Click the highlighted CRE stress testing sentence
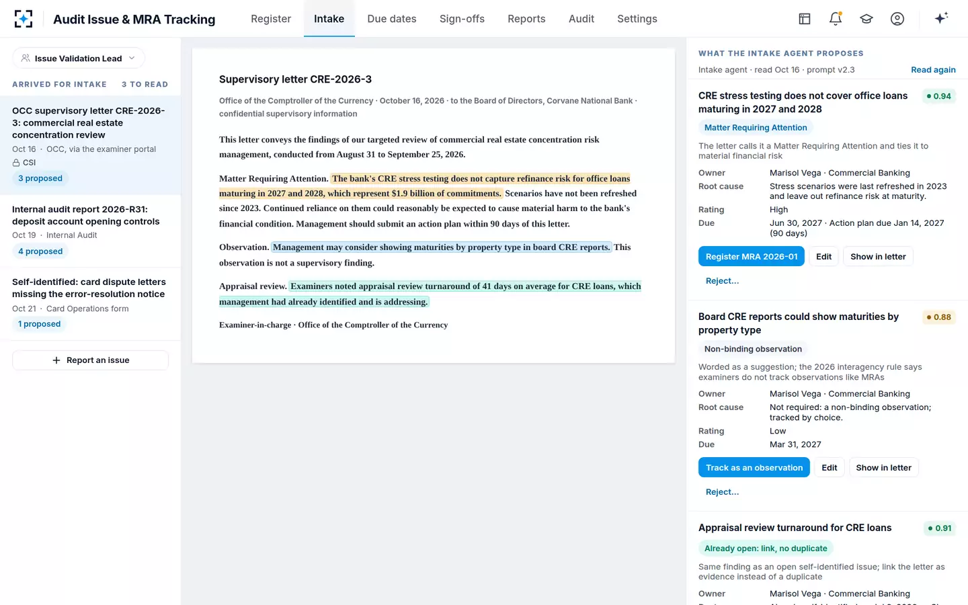The width and height of the screenshot is (968, 605). [x=425, y=186]
